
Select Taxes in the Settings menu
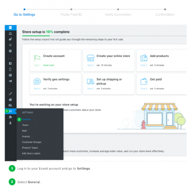(25, 125)
